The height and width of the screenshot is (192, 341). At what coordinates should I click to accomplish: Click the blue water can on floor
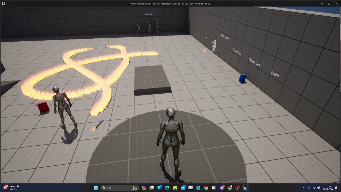tap(242, 79)
